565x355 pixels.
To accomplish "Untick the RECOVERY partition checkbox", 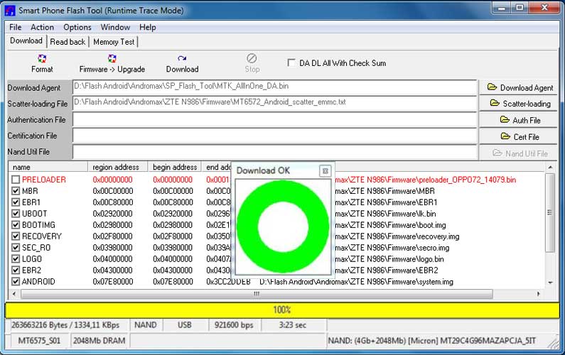I will pos(16,236).
